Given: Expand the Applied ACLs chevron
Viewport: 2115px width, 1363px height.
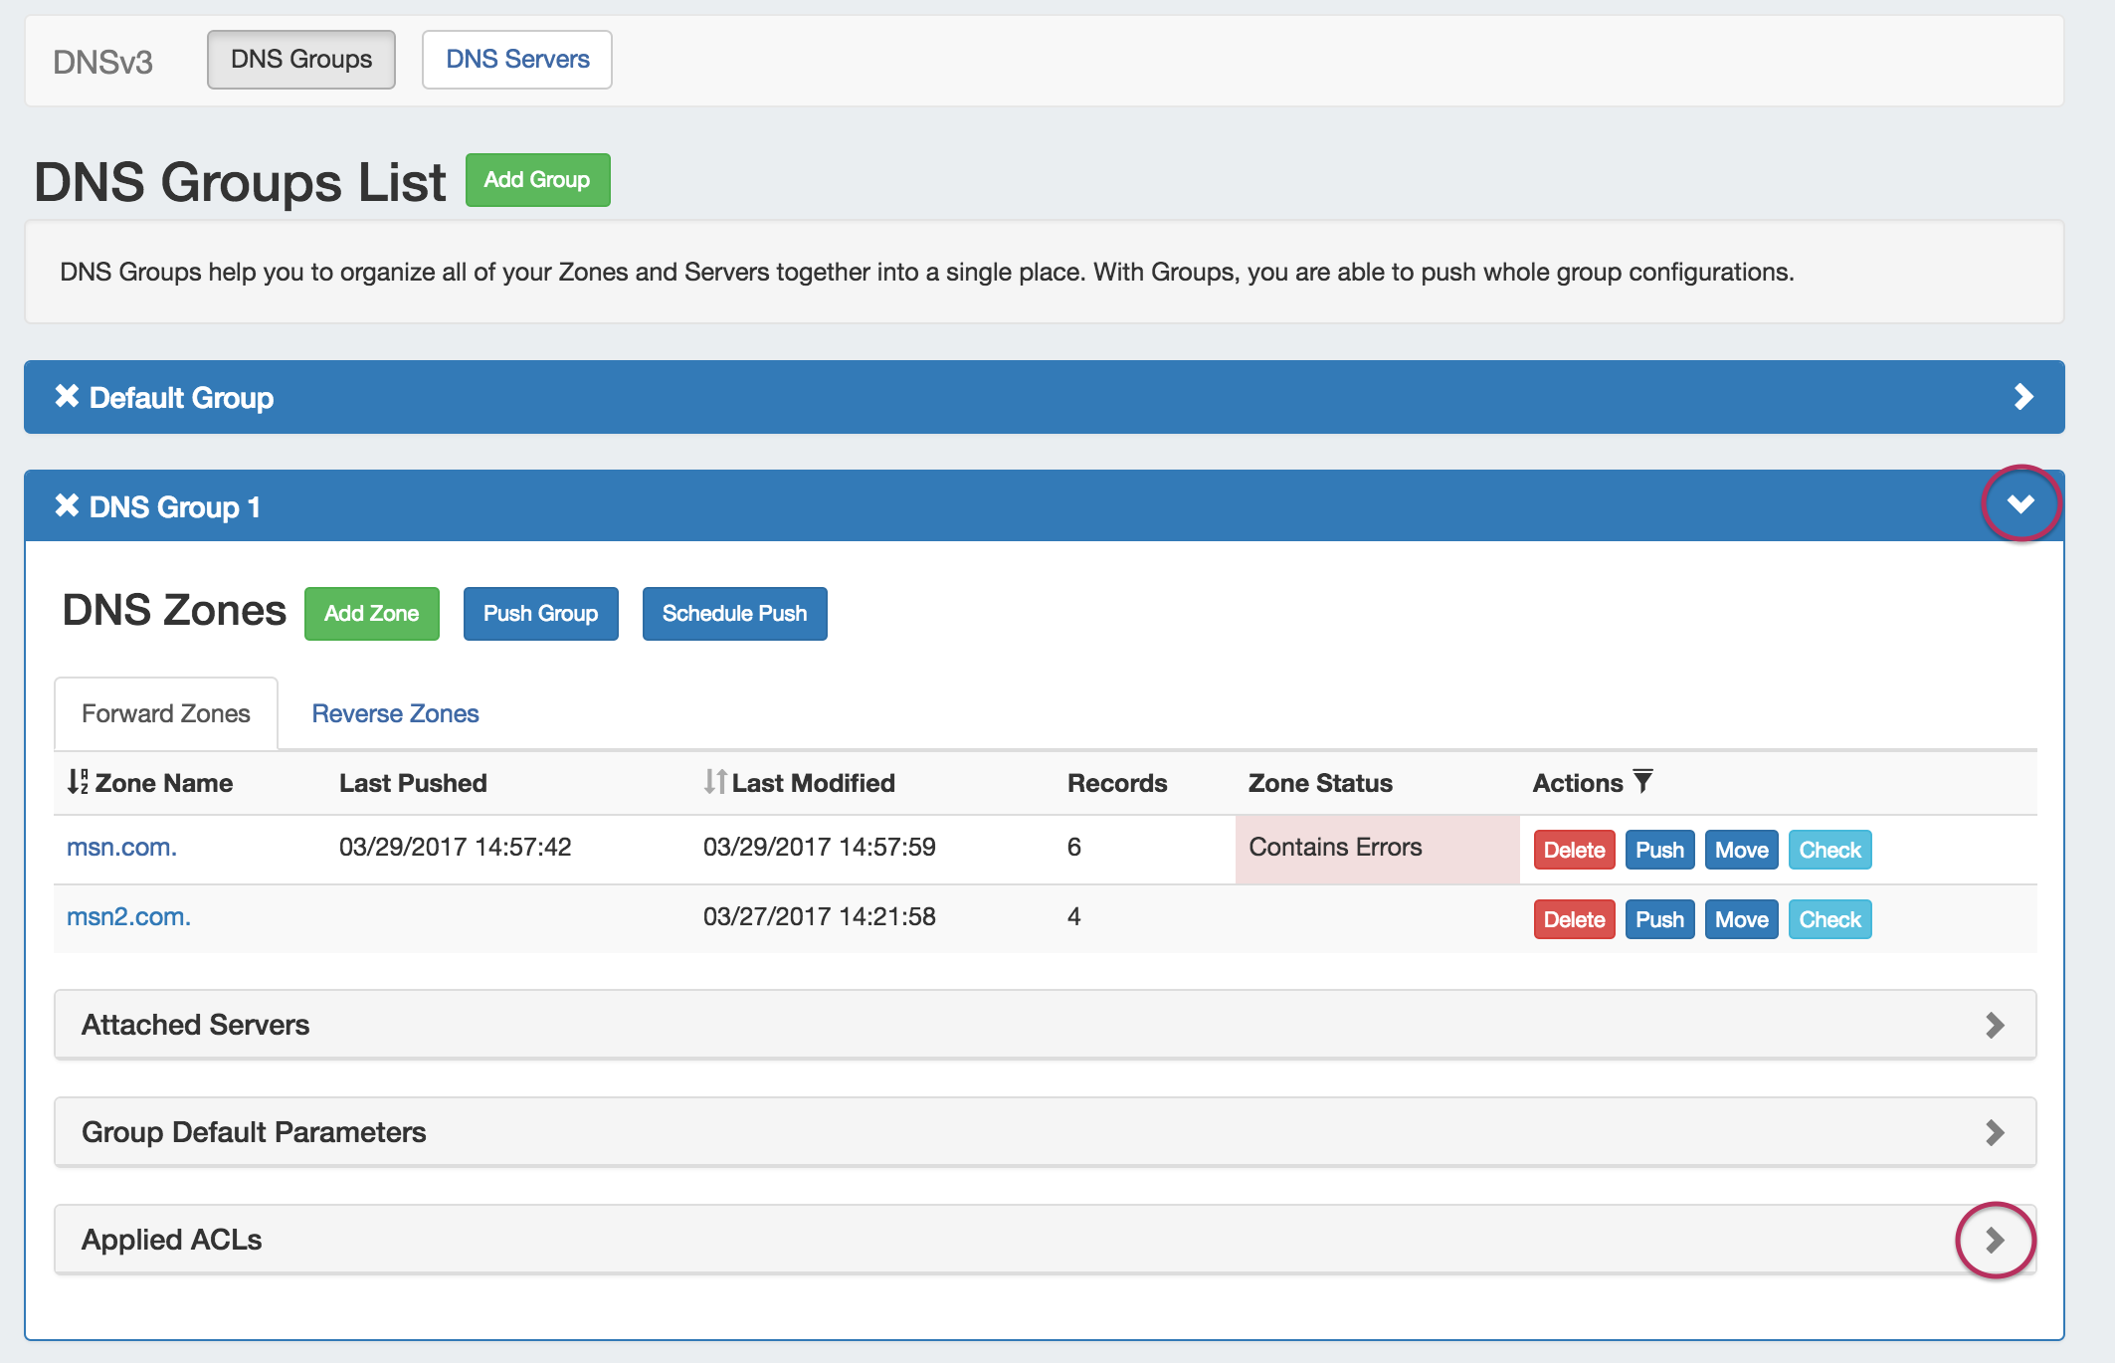Looking at the screenshot, I should [1995, 1240].
